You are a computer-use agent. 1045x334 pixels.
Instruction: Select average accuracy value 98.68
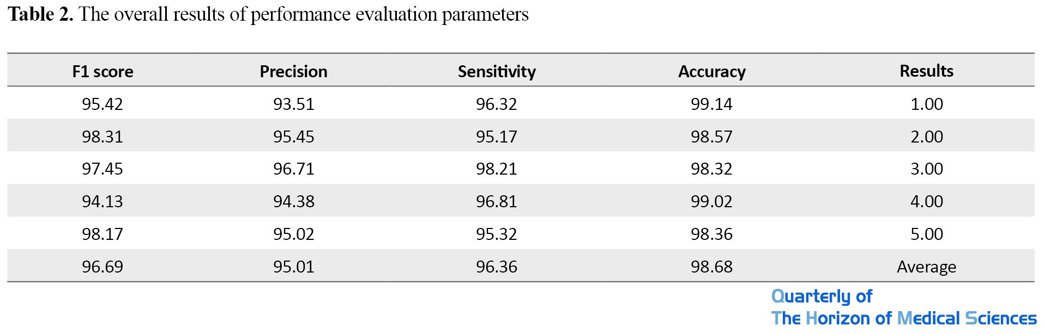point(711,267)
